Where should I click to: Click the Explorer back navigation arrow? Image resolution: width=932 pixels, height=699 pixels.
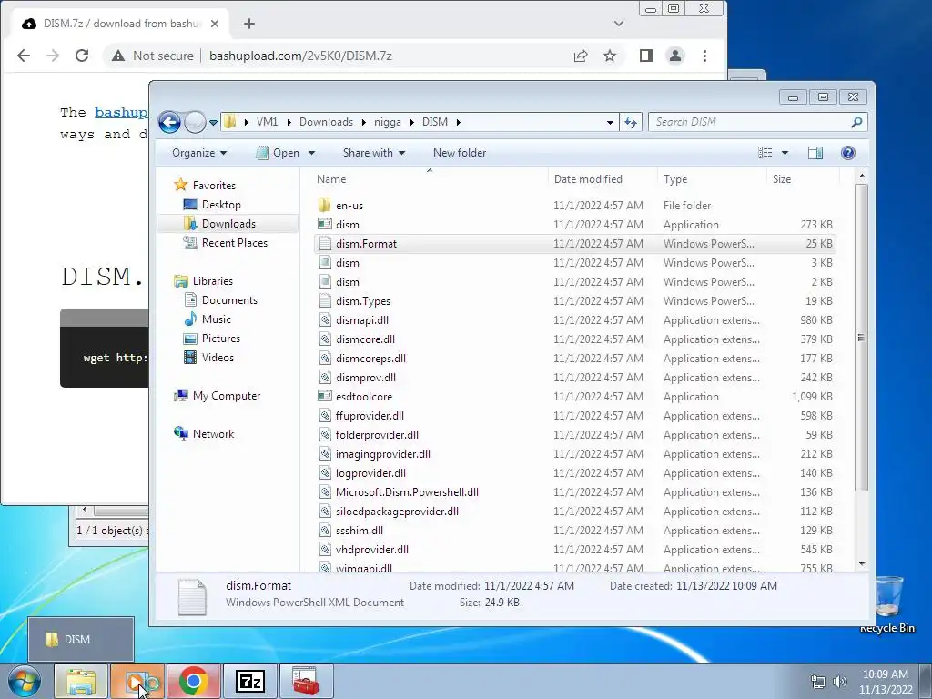pyautogui.click(x=169, y=123)
